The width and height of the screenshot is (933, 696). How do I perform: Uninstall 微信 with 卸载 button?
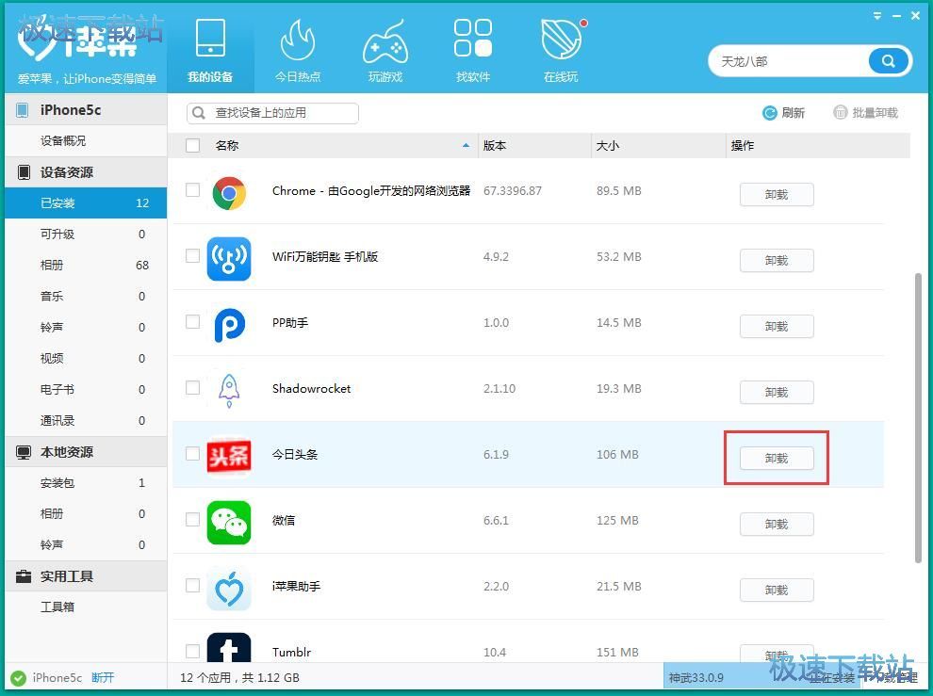click(777, 525)
